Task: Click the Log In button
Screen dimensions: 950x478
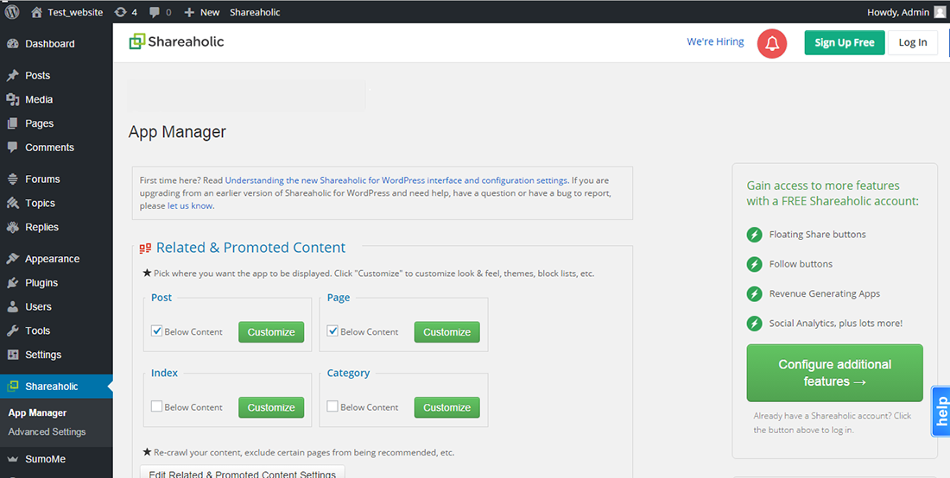Action: pos(913,42)
